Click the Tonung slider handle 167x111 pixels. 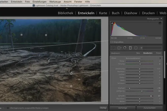click(x=140, y=64)
